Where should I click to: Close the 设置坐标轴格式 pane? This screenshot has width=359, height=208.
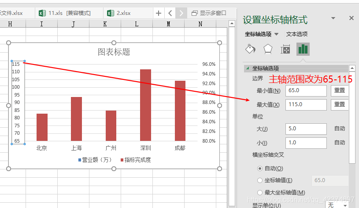pos(352,18)
